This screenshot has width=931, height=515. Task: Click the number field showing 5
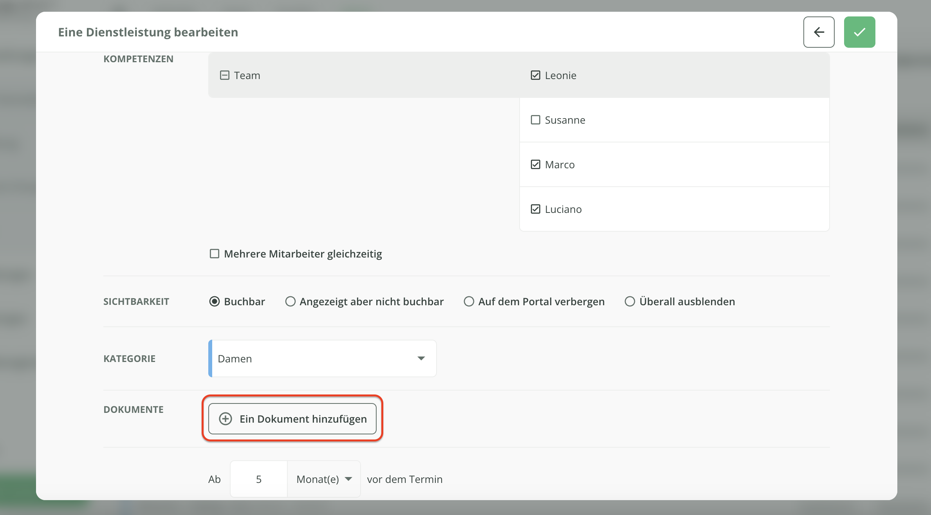(258, 479)
